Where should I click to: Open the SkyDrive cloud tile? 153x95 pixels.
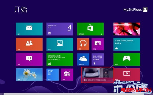pyautogui.click(x=83, y=60)
